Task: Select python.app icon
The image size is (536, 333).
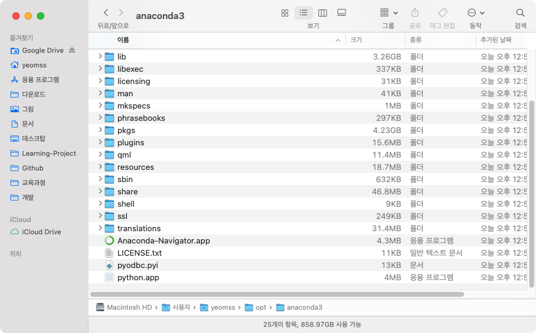Action: tap(109, 278)
